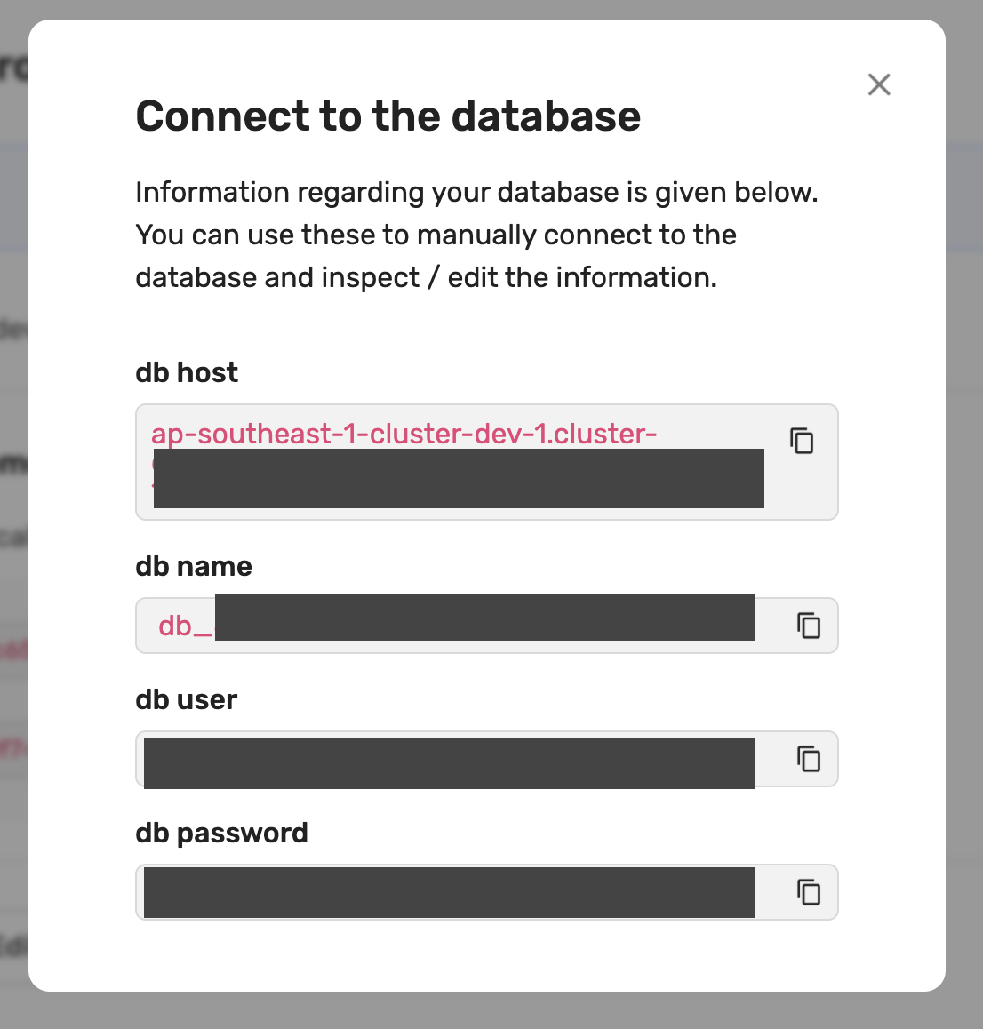Viewport: 983px width, 1029px height.
Task: Click the copy icon next to db host field
Action: [801, 441]
